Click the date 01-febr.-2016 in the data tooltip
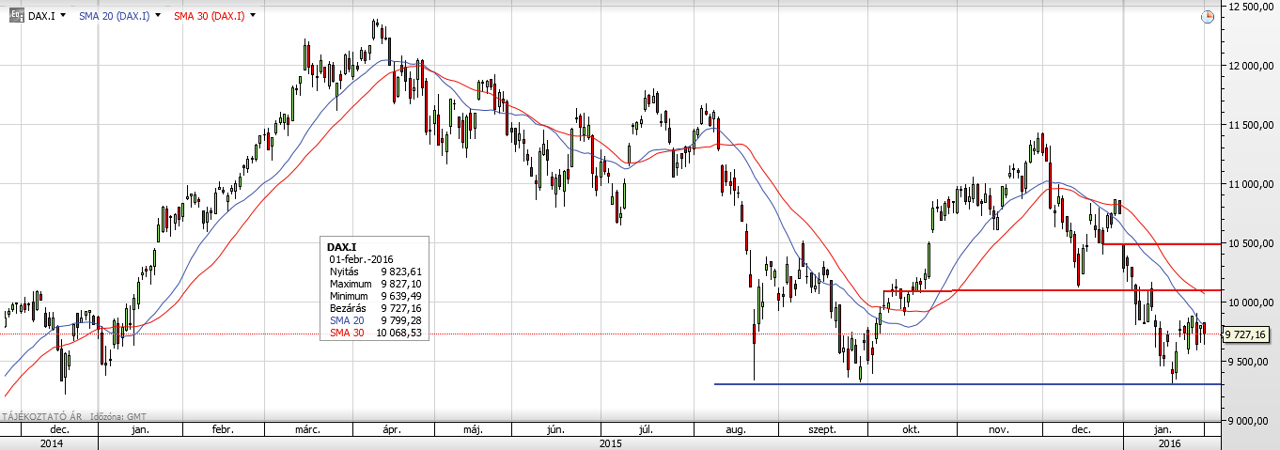1280x450 pixels. pyautogui.click(x=363, y=259)
